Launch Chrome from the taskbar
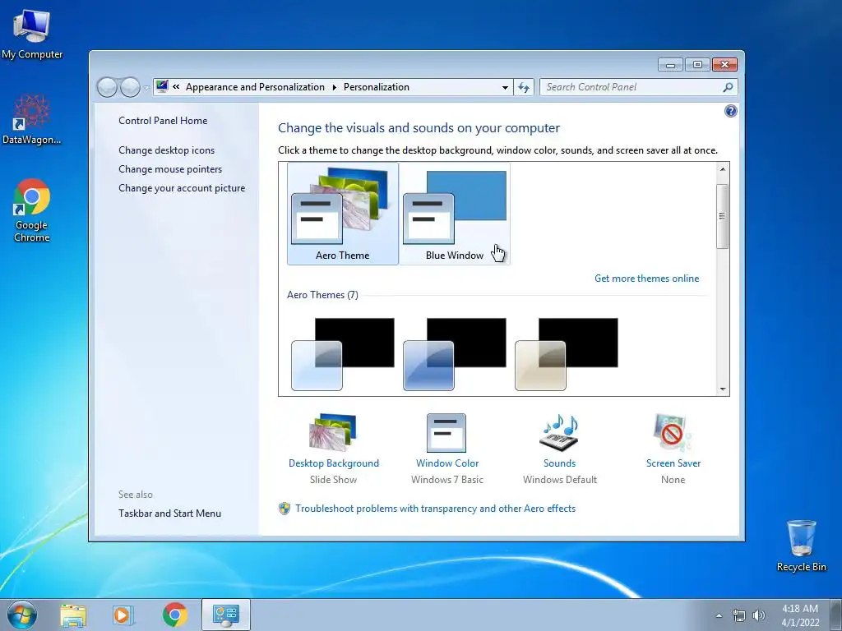 [174, 615]
